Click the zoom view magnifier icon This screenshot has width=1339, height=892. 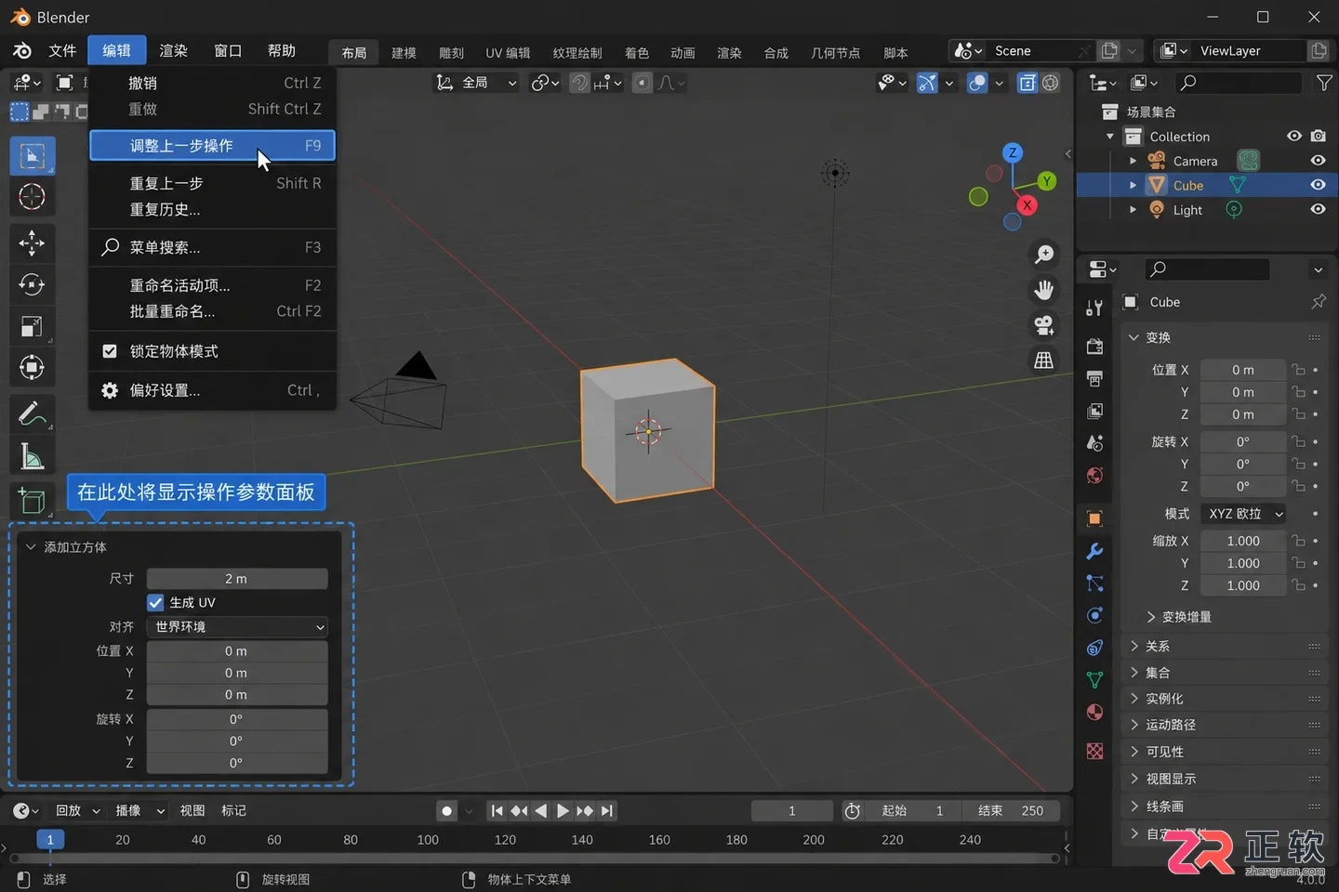[x=1044, y=254]
